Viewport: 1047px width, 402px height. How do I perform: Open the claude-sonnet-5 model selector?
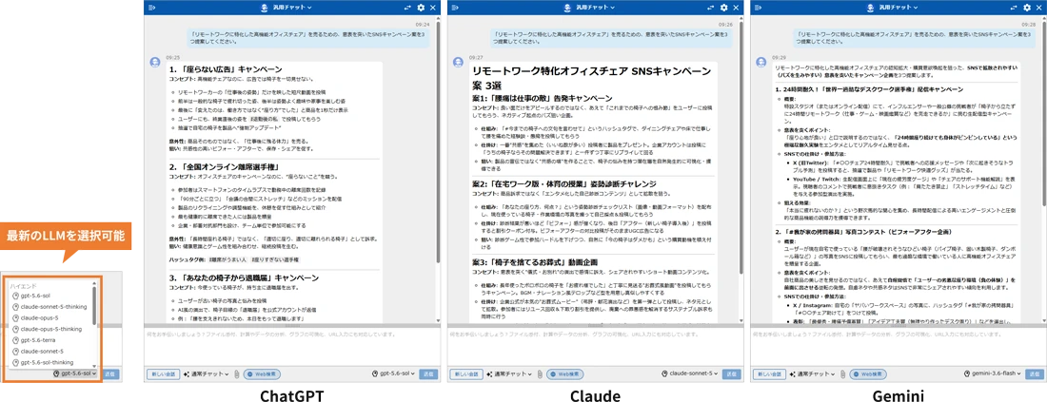point(691,374)
